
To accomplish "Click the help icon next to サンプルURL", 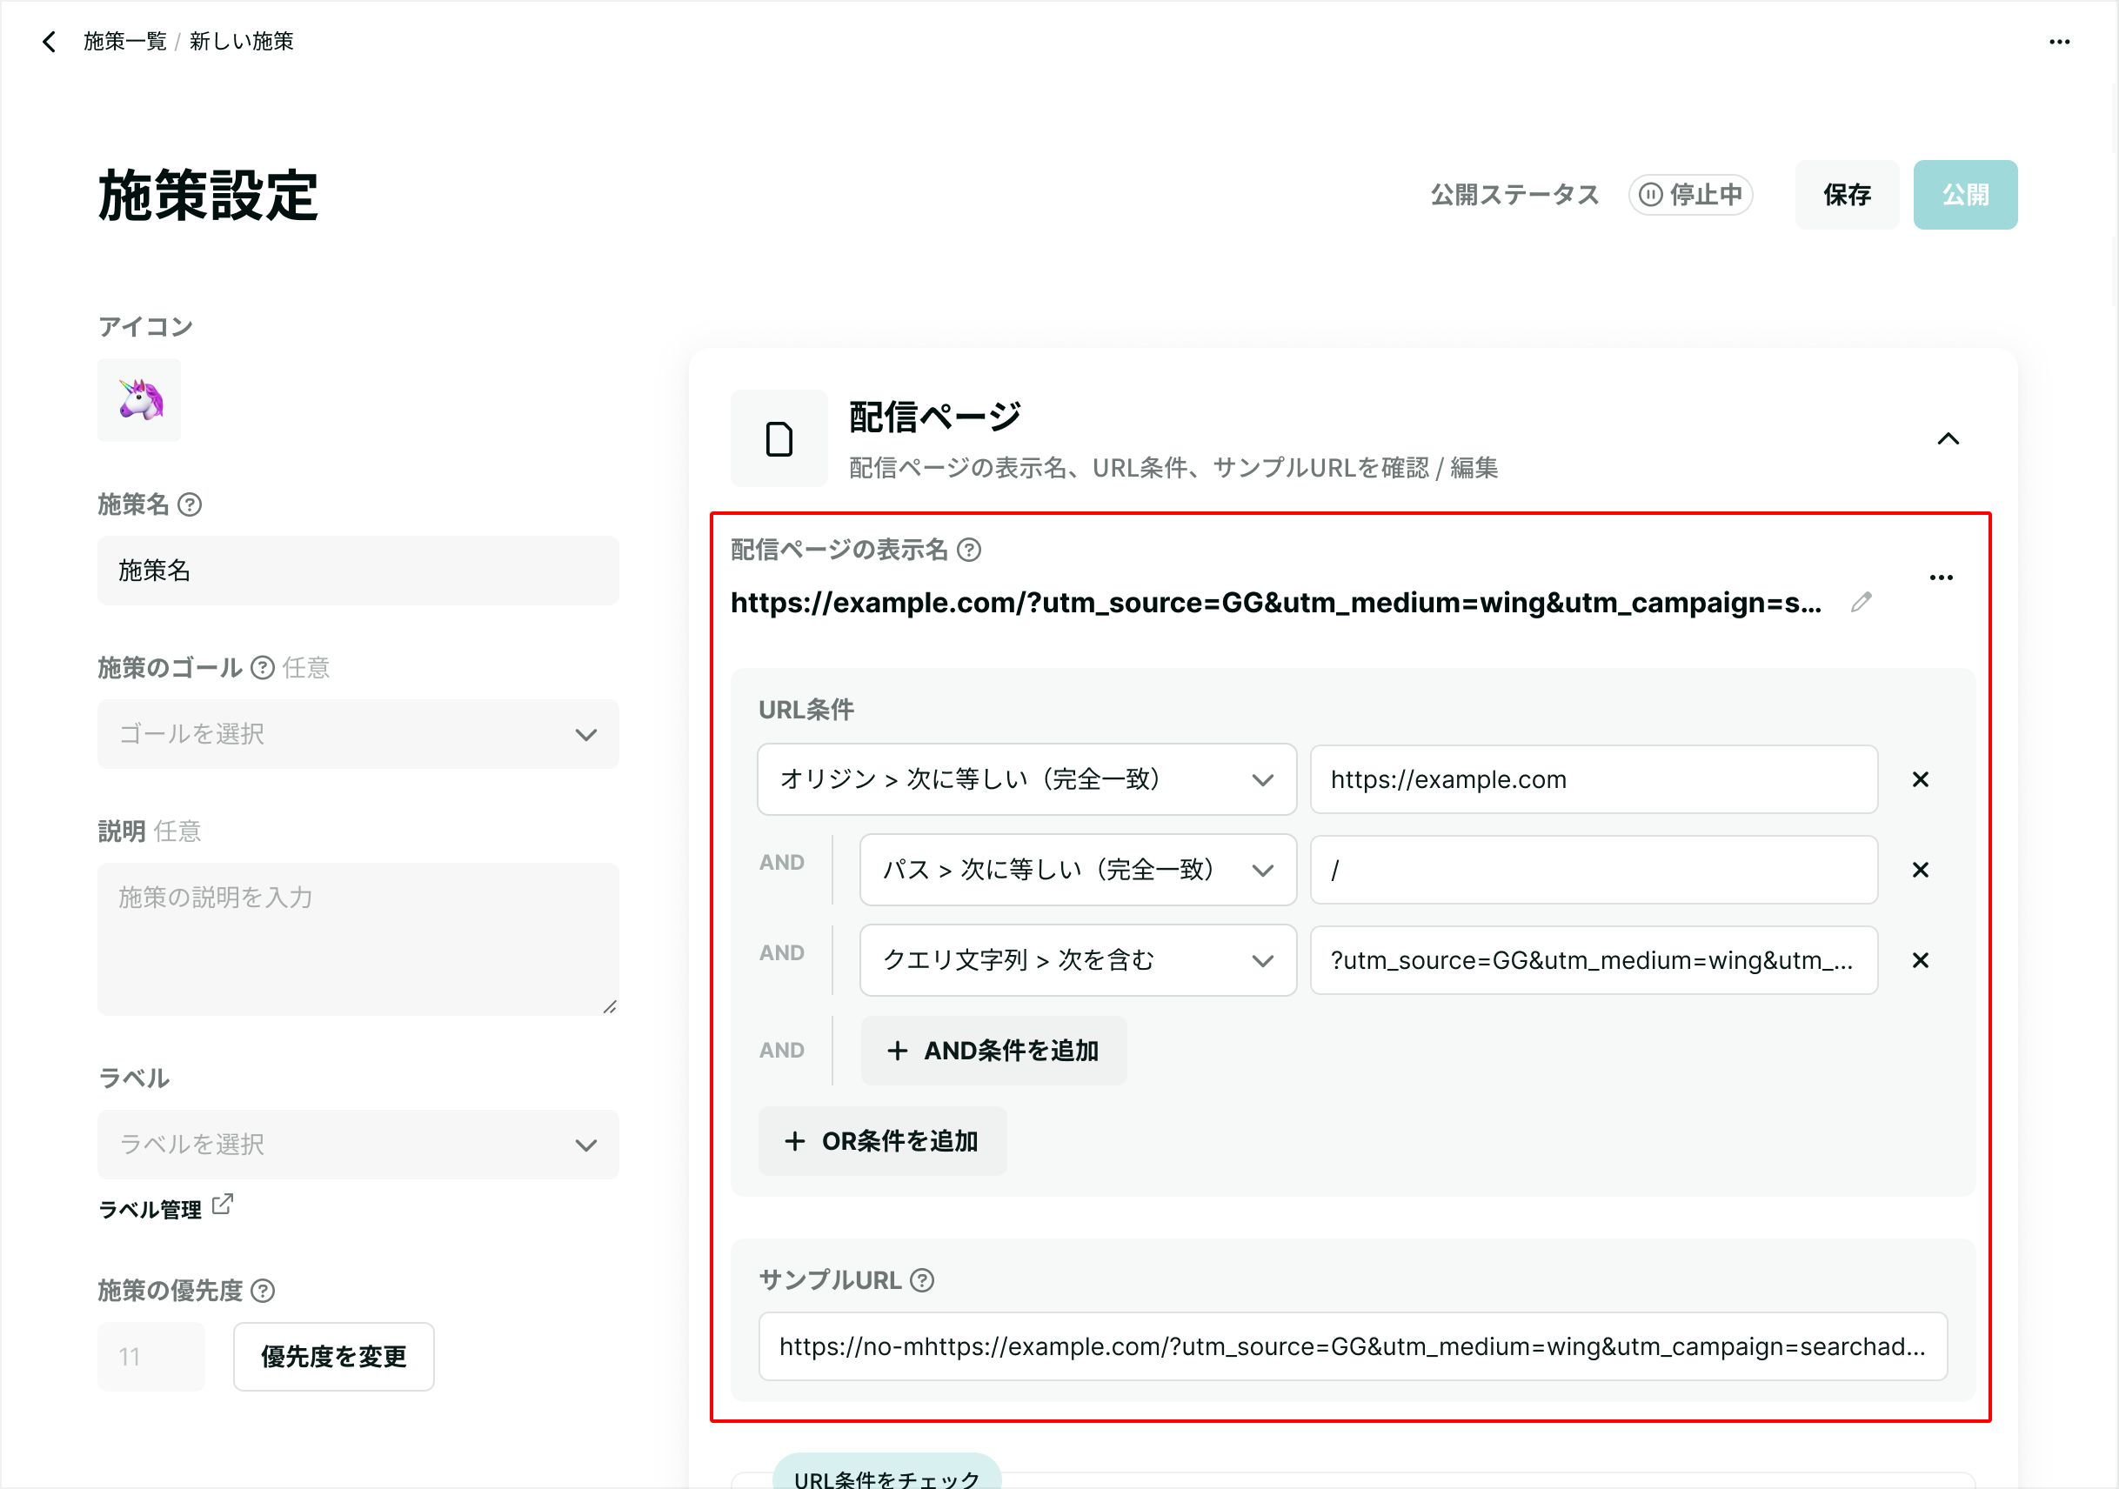I will coord(922,1280).
